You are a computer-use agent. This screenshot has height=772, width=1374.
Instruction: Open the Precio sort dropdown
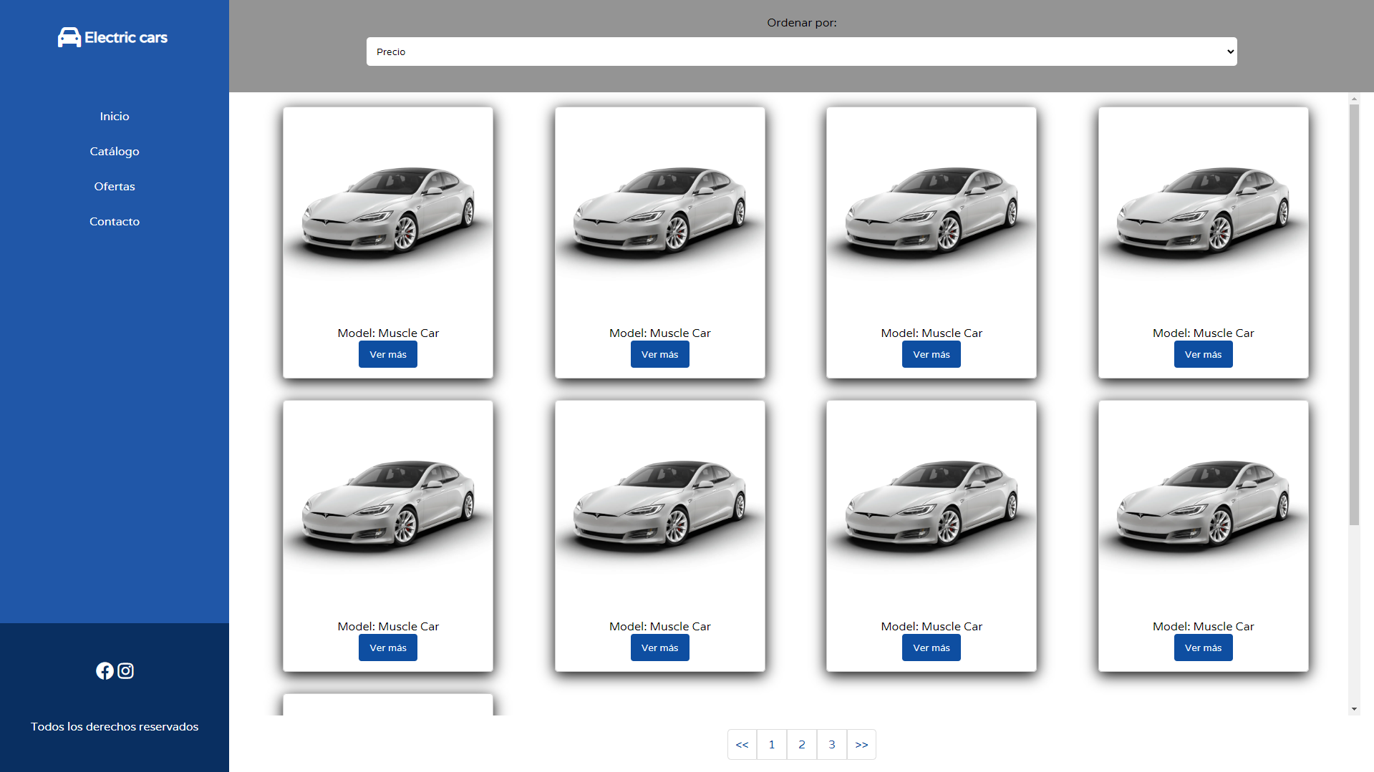pos(801,52)
